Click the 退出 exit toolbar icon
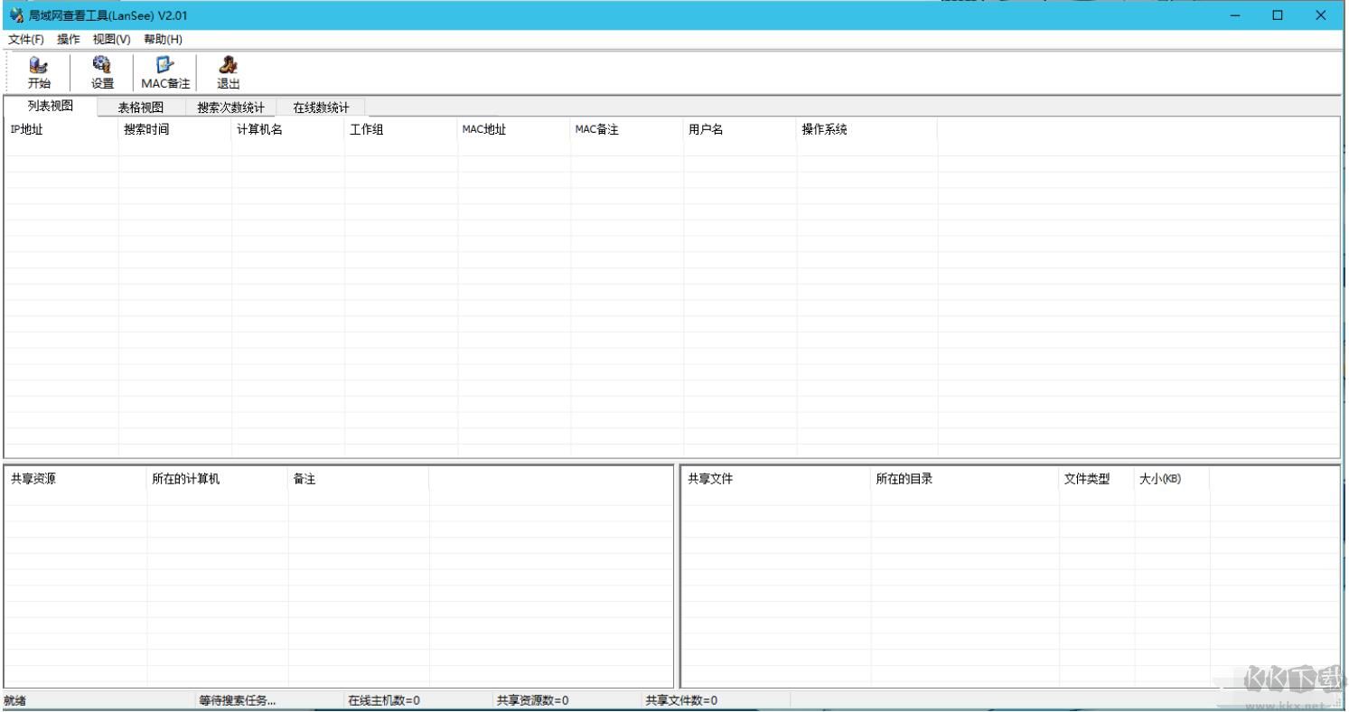1349x712 pixels. pos(228,72)
